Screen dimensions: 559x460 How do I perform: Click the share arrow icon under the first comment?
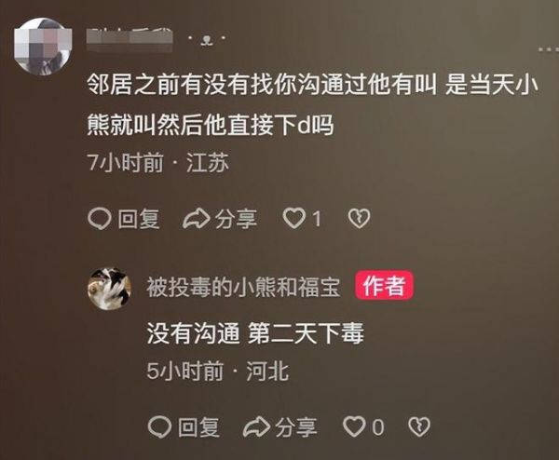pyautogui.click(x=197, y=219)
